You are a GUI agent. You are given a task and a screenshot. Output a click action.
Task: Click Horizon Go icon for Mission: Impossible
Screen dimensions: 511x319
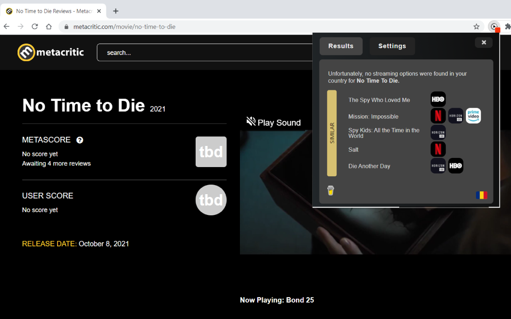[x=456, y=116]
